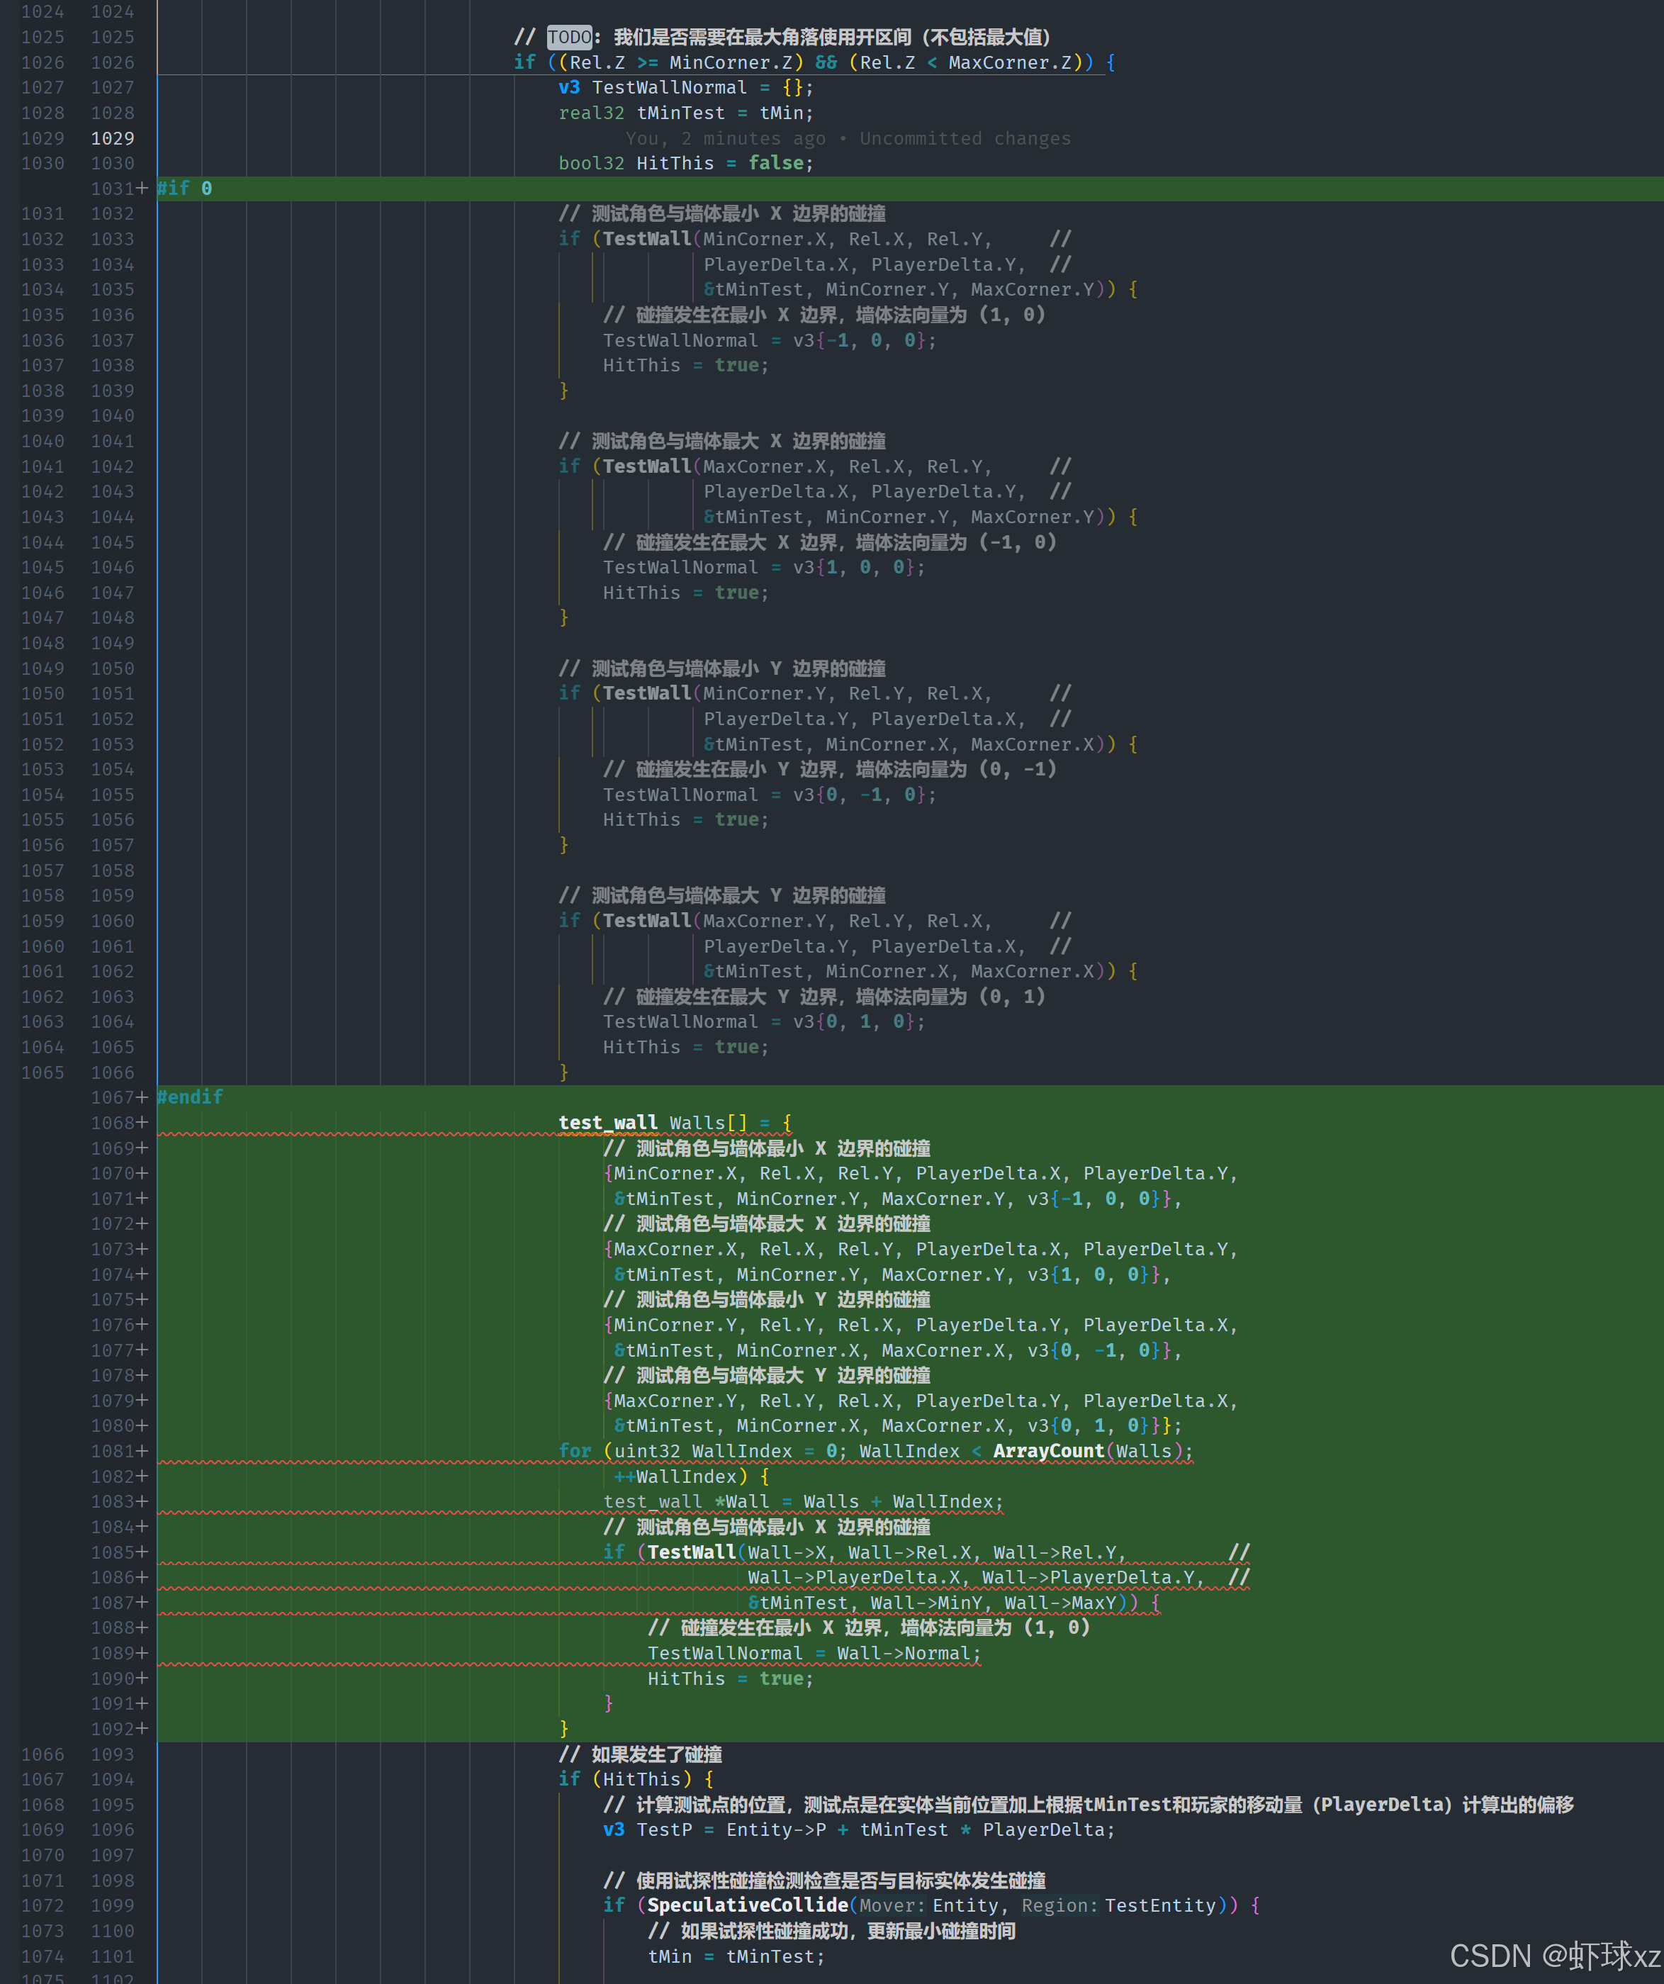The height and width of the screenshot is (1984, 1664).
Task: Click 'TestWallNormal = Wall->Normal;' line
Action: tap(814, 1653)
